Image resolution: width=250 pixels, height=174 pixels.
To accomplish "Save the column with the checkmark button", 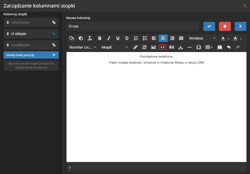I will pyautogui.click(x=209, y=26).
